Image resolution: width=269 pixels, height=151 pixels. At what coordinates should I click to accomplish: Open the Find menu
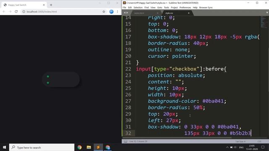coord(147,8)
